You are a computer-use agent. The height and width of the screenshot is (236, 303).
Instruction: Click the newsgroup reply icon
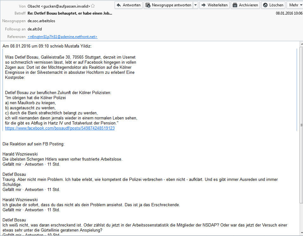coord(148,5)
